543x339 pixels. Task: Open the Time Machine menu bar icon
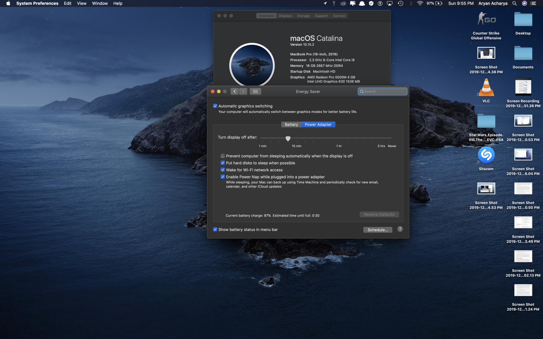400,3
